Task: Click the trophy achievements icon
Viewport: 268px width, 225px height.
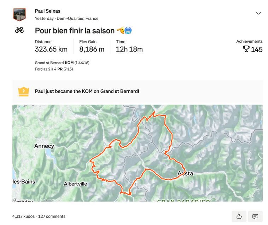Action: click(x=246, y=49)
